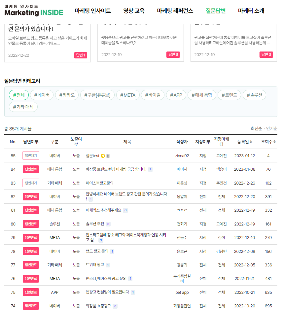Filter by the #APP category tag
Screen dimensions: 282x310
point(176,95)
